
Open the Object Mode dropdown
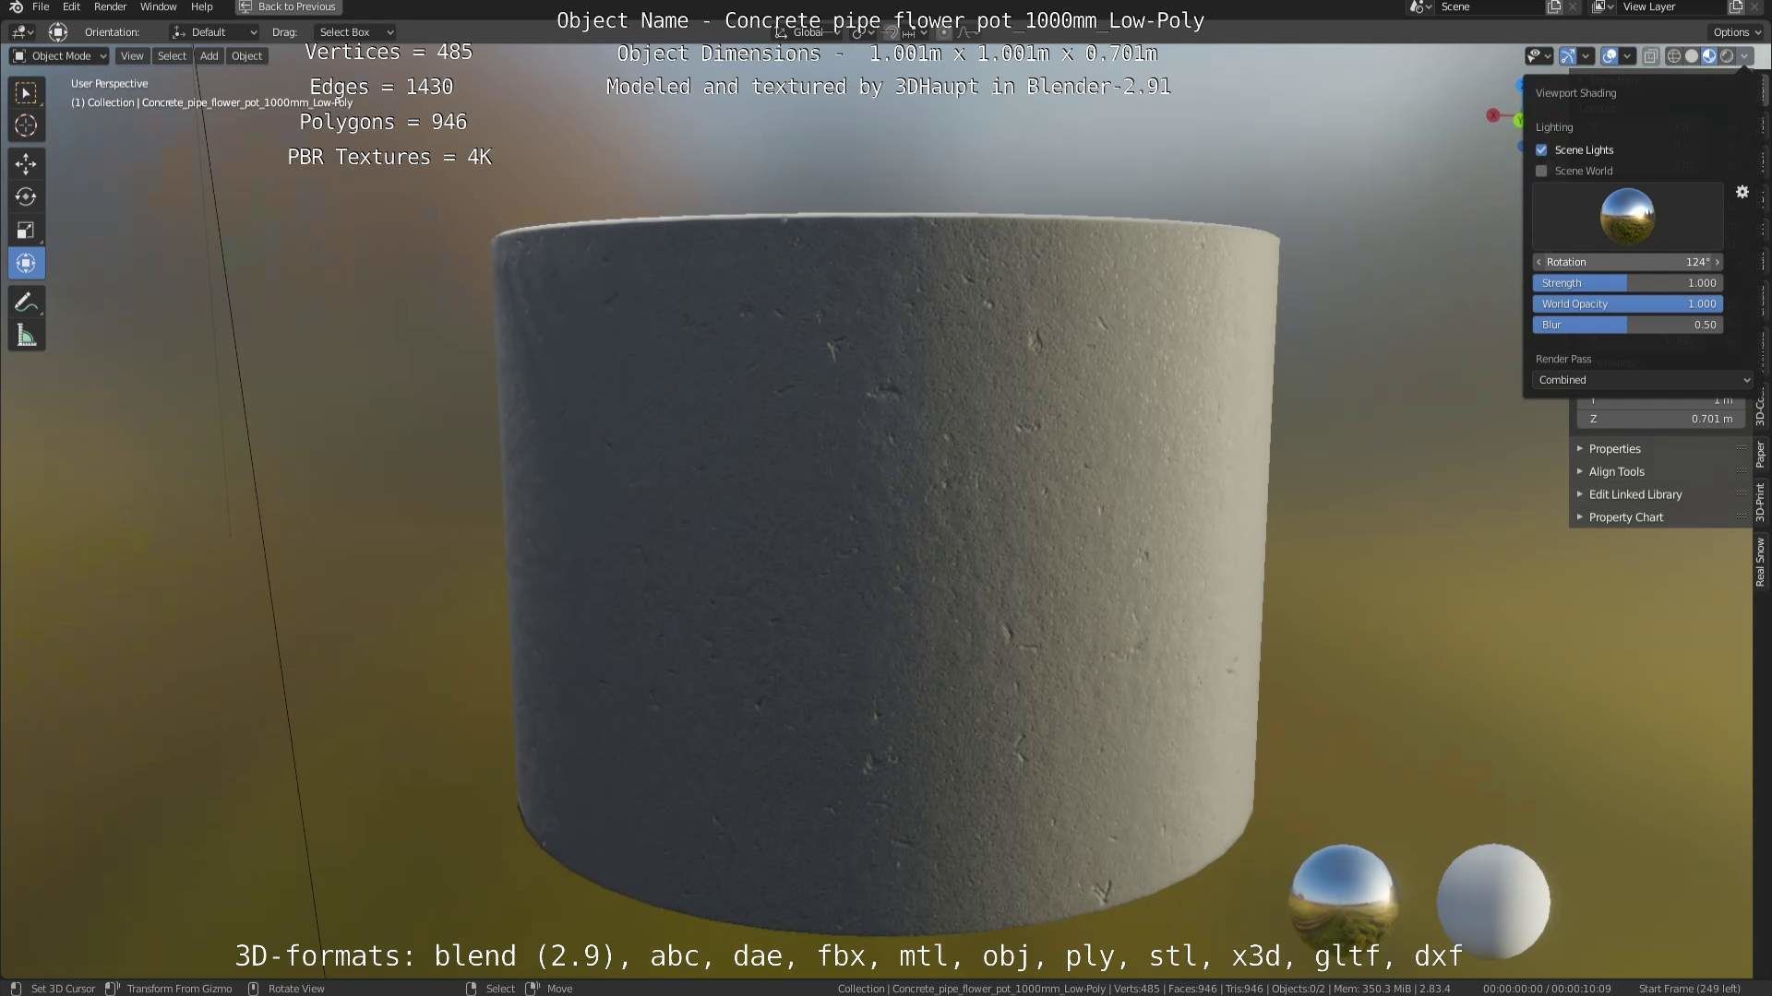click(x=59, y=56)
